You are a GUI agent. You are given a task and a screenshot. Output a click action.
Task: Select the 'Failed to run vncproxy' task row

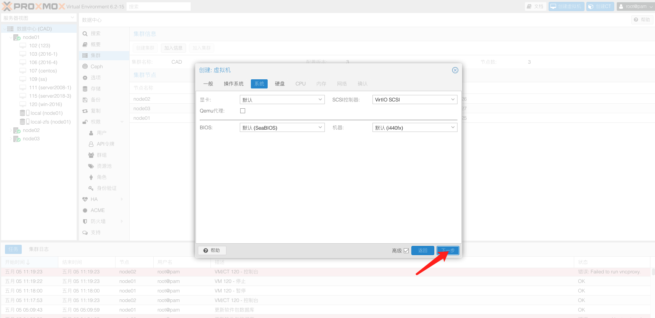click(326, 272)
